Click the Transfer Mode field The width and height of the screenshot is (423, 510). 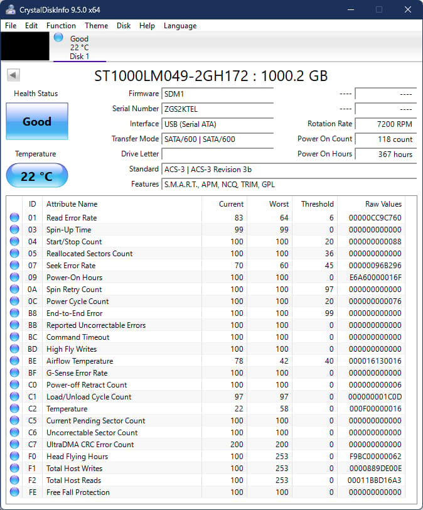(x=218, y=139)
